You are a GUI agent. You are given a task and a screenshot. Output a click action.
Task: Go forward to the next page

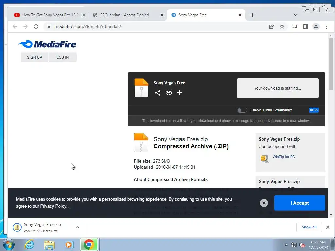pyautogui.click(x=26, y=26)
